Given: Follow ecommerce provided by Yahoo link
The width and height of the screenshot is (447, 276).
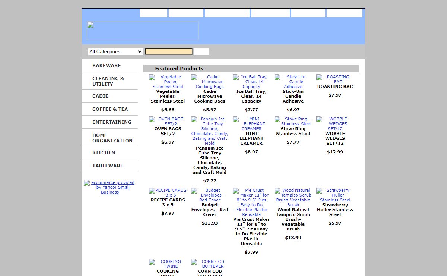Looking at the screenshot, I should (x=110, y=187).
